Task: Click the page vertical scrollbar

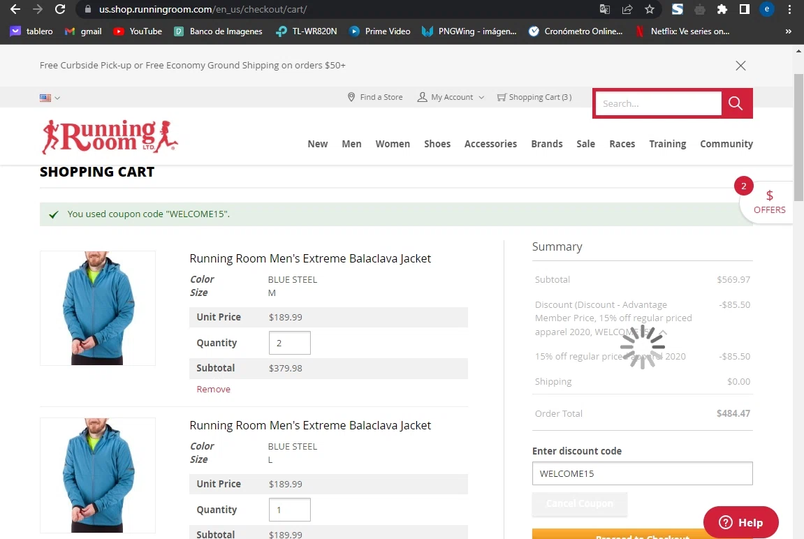Action: pyautogui.click(x=798, y=138)
